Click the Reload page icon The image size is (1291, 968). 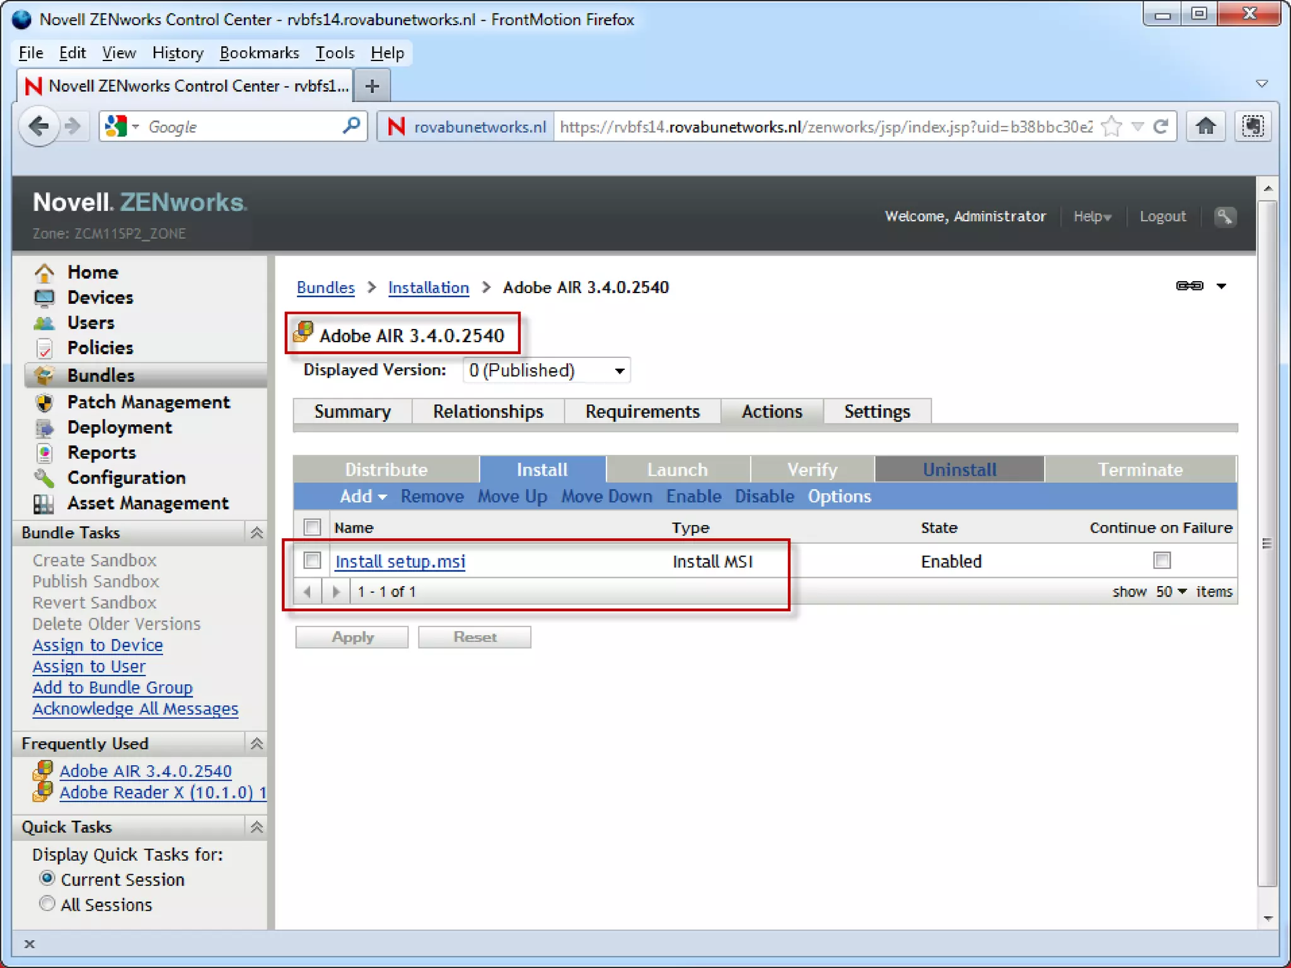[1161, 127]
